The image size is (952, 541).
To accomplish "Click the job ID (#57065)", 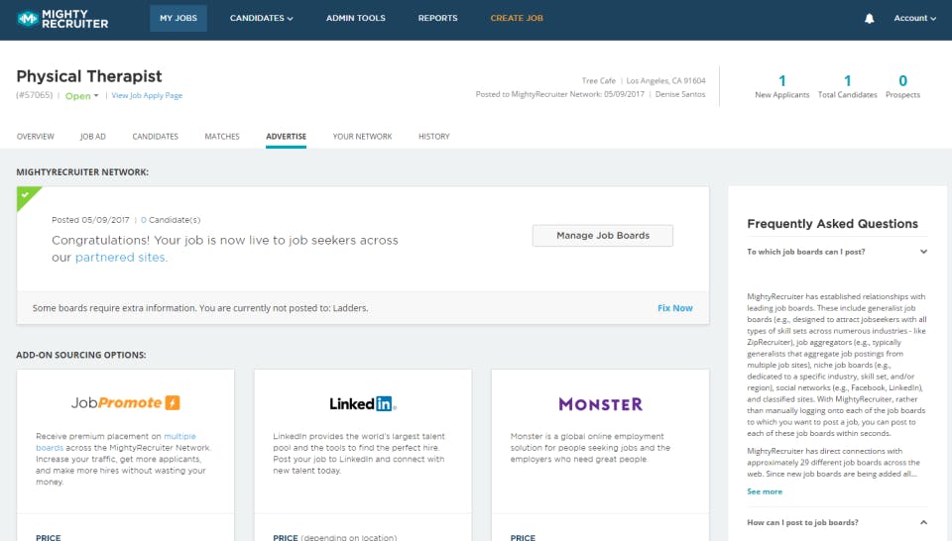I will pyautogui.click(x=35, y=95).
